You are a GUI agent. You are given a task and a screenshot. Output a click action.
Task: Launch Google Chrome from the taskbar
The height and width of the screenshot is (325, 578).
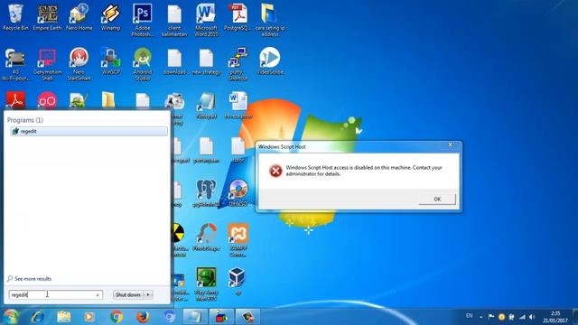tap(117, 317)
